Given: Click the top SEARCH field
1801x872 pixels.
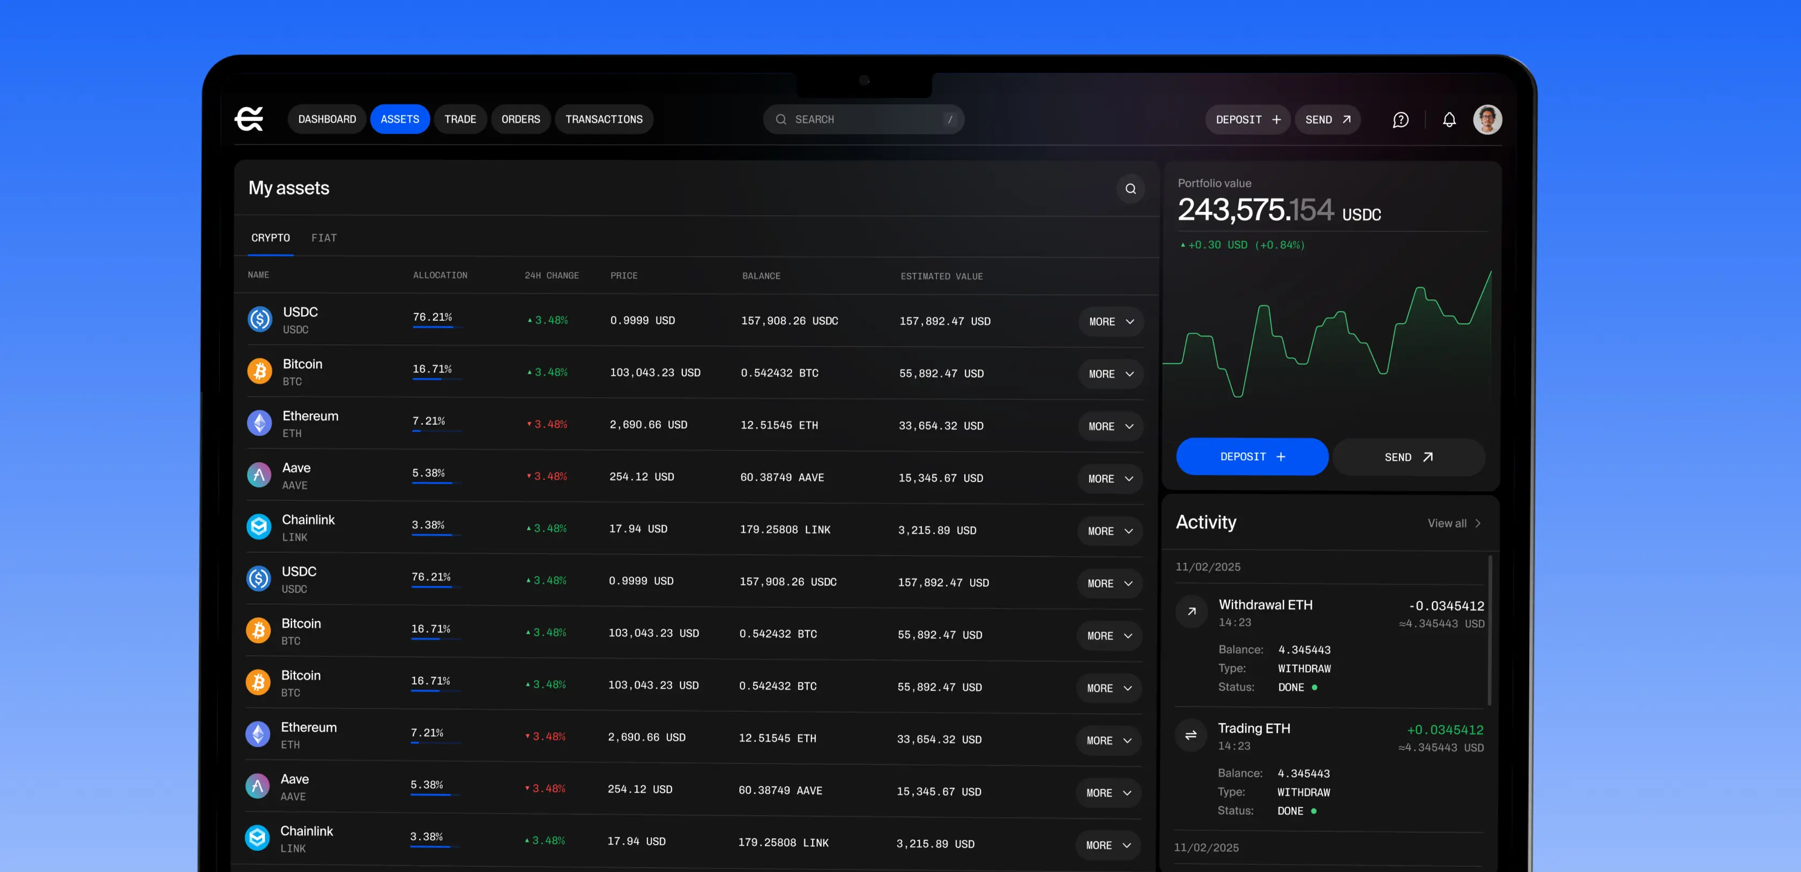Looking at the screenshot, I should [x=864, y=119].
